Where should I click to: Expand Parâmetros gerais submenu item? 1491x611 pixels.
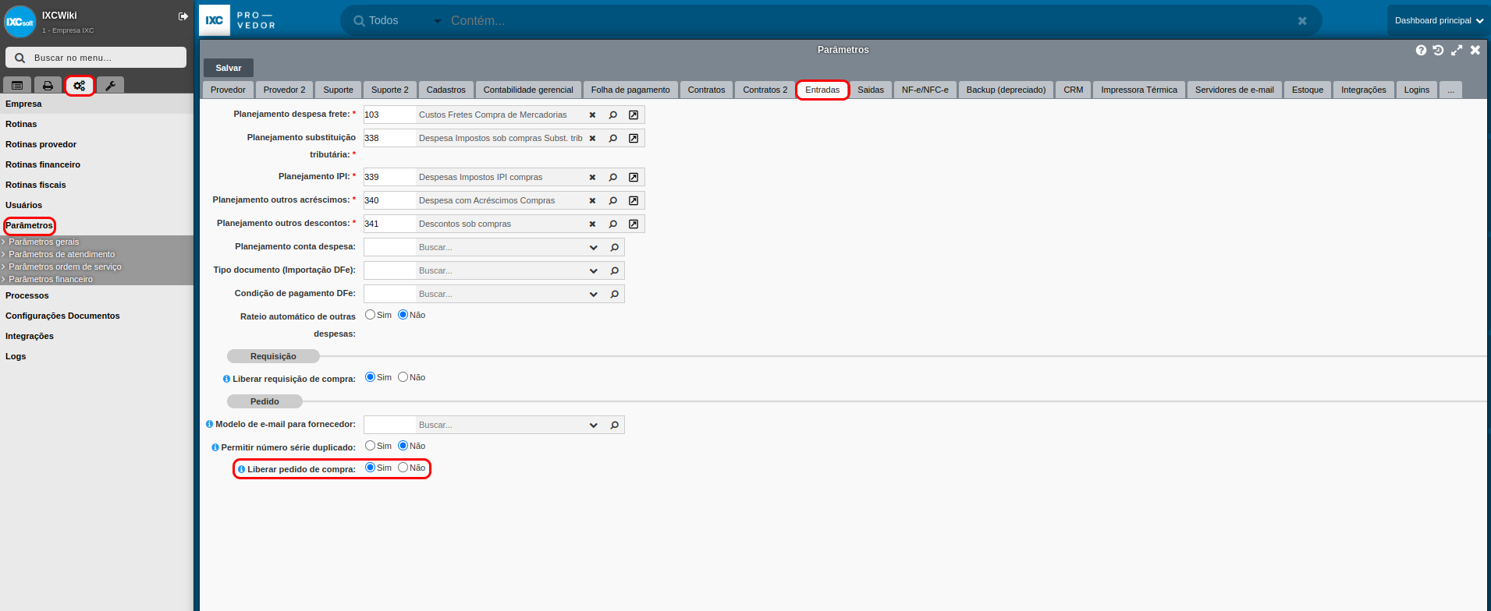click(44, 242)
